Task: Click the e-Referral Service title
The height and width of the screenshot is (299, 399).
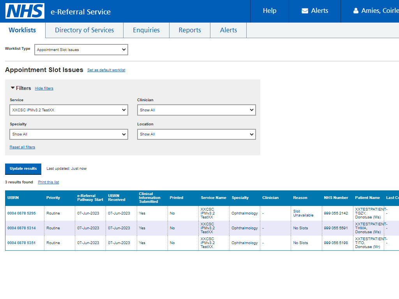Action: (81, 12)
